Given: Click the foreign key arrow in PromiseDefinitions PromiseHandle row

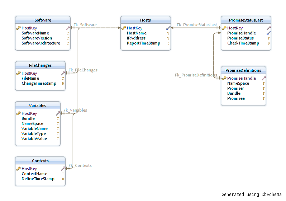Looking at the screenshot, I should point(263,78).
